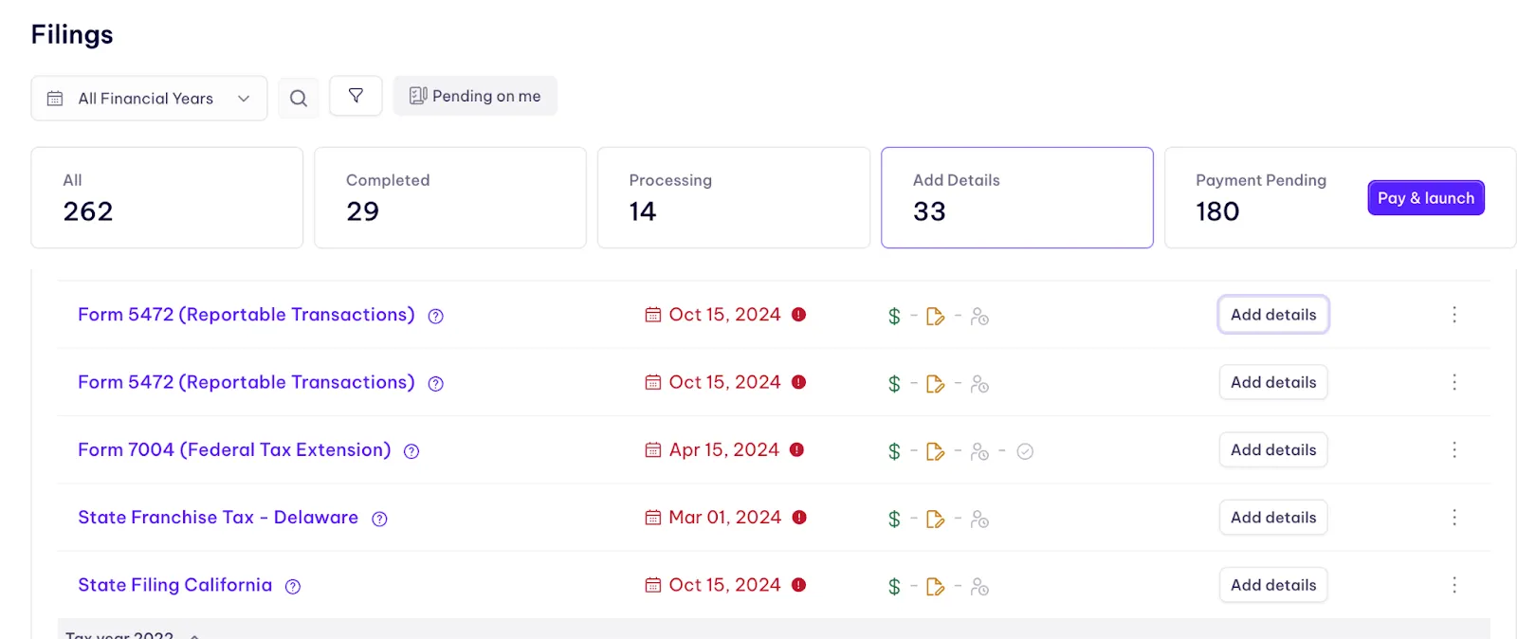Show All filings tab
1517x639 pixels.
[166, 197]
